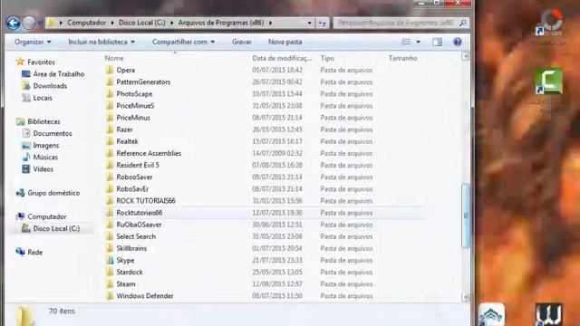The width and height of the screenshot is (580, 326).
Task: Sort by the Tipo column header
Action: coord(327,58)
